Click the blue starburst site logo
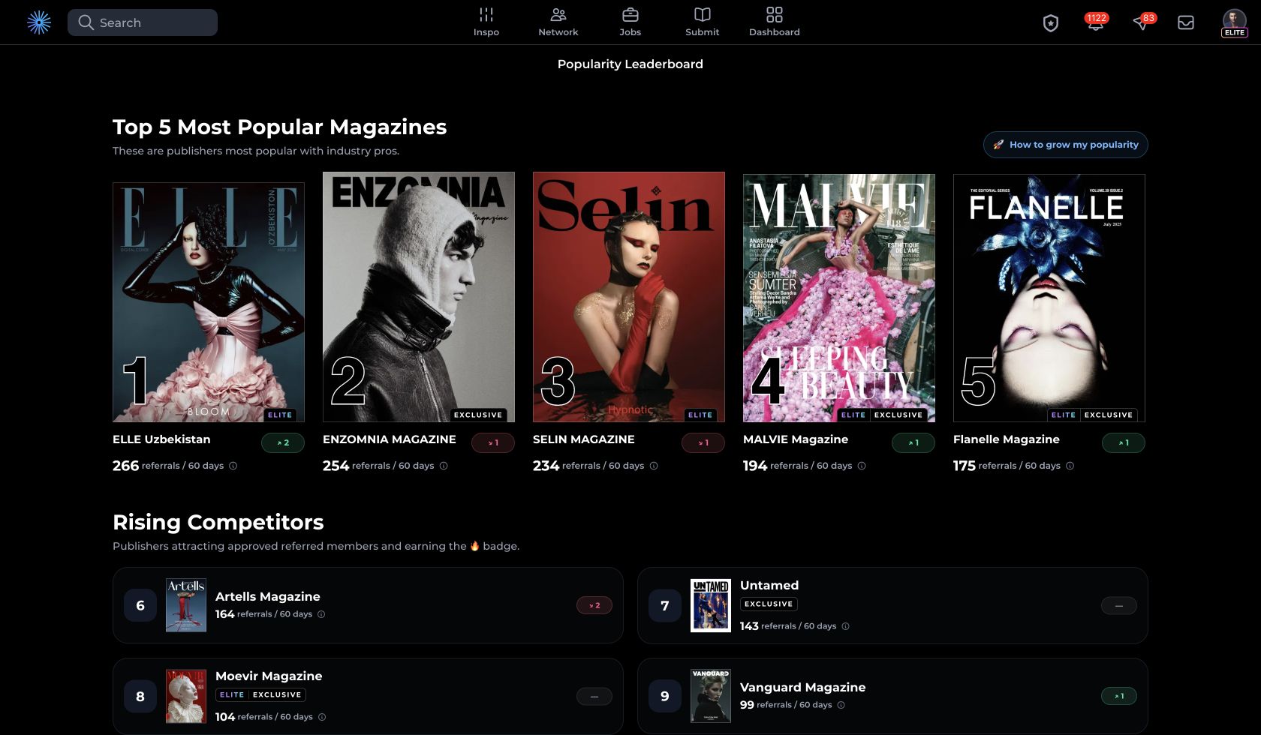 [39, 22]
